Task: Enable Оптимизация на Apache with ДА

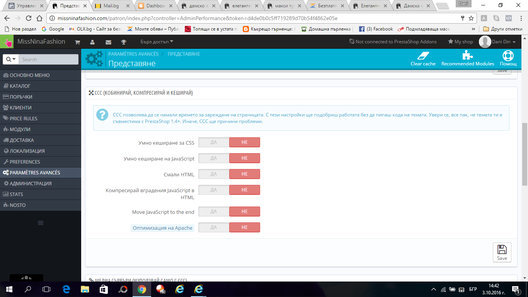Action: pyautogui.click(x=214, y=227)
